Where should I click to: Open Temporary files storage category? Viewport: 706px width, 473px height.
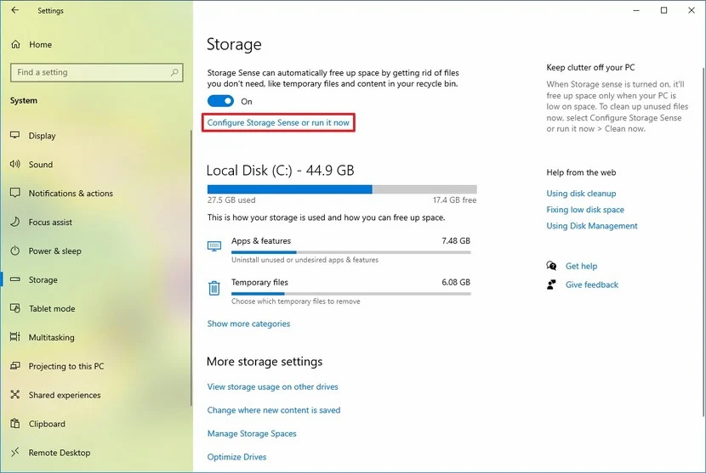point(339,291)
